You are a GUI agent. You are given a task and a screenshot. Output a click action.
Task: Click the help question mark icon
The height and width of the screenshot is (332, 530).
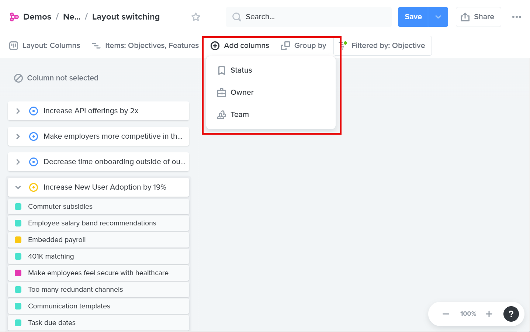511,314
